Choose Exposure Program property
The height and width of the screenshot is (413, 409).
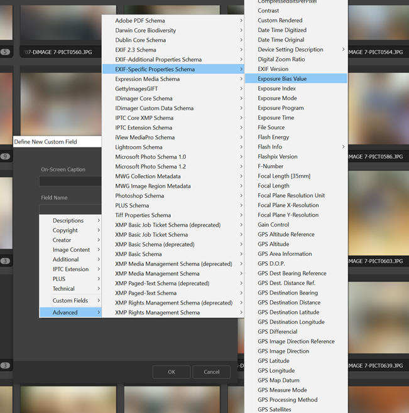[296, 108]
